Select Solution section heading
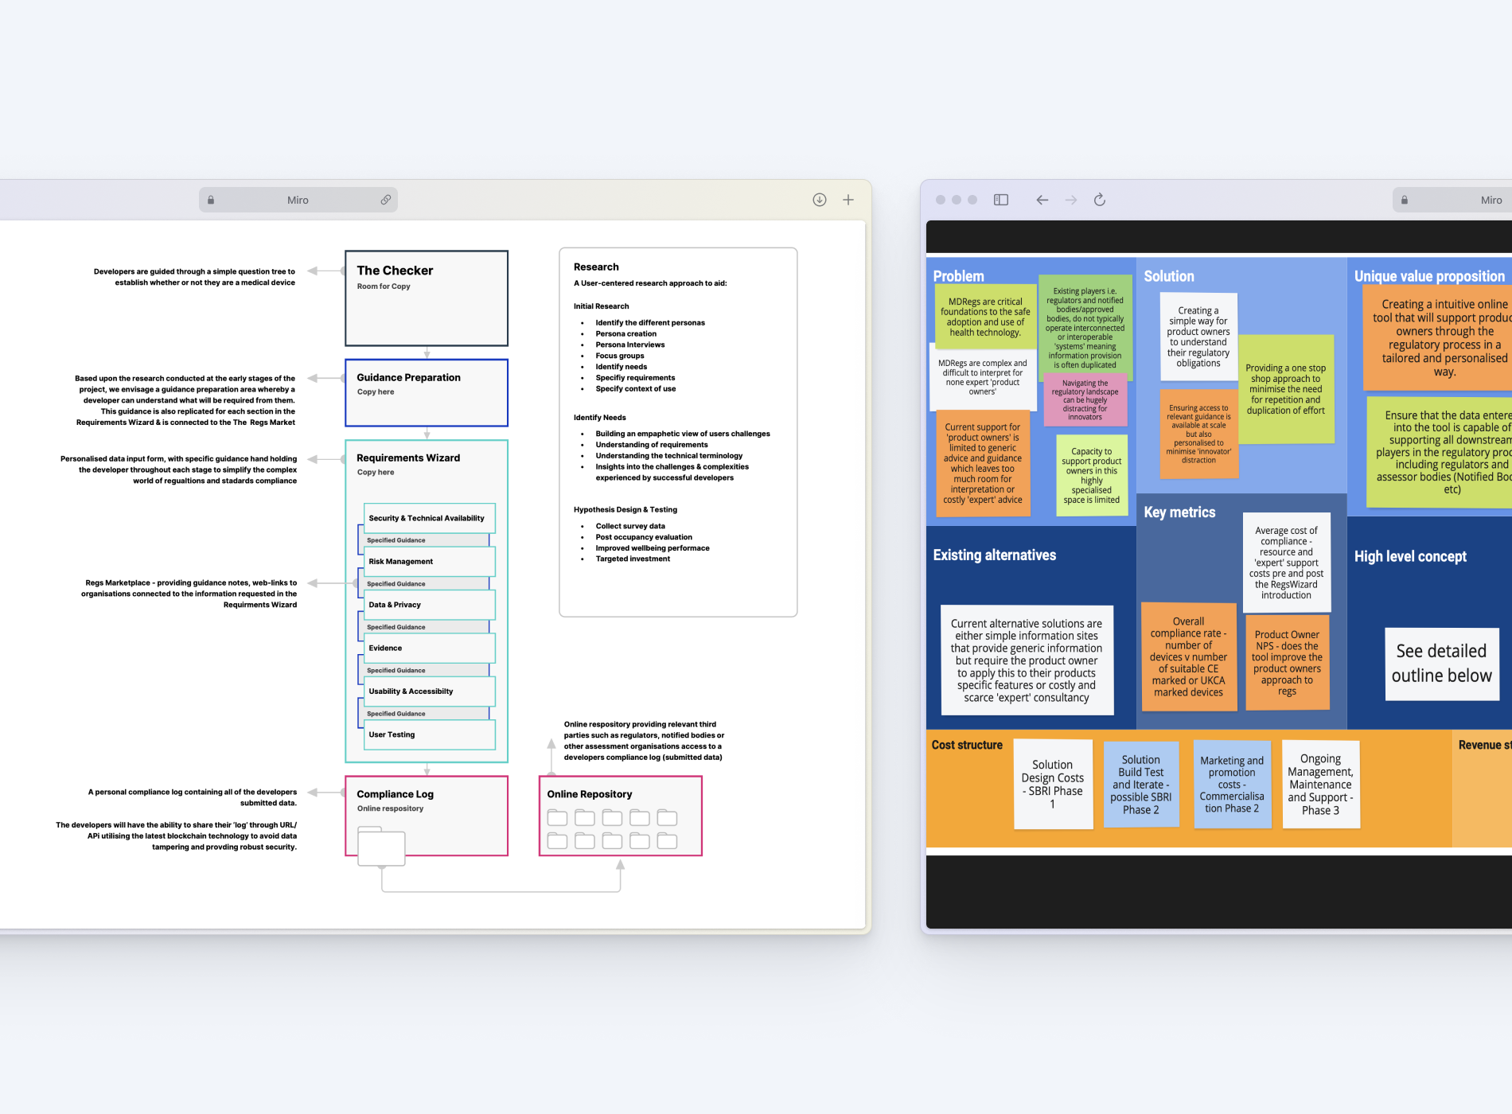The height and width of the screenshot is (1114, 1512). coord(1169,276)
